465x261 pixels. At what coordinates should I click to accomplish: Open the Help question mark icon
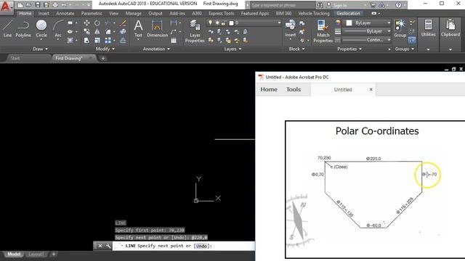point(398,5)
